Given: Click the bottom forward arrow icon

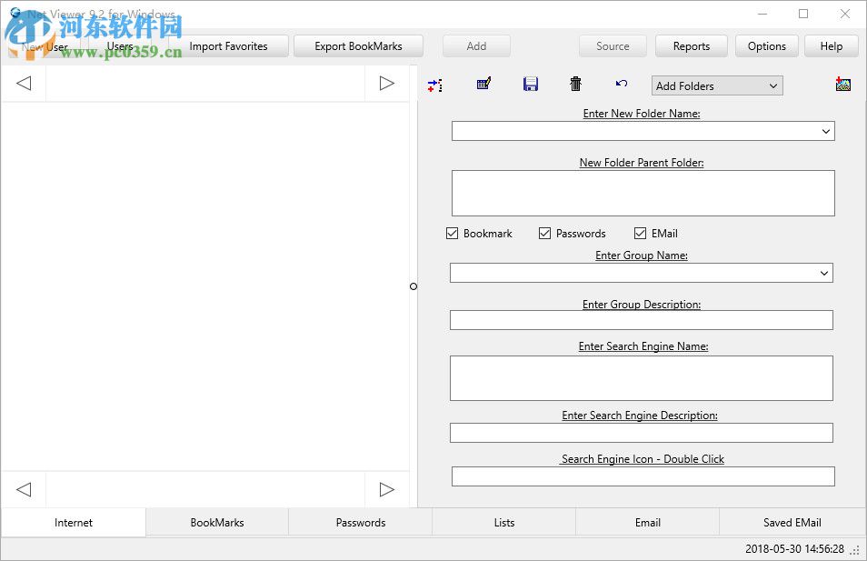Looking at the screenshot, I should (x=386, y=490).
